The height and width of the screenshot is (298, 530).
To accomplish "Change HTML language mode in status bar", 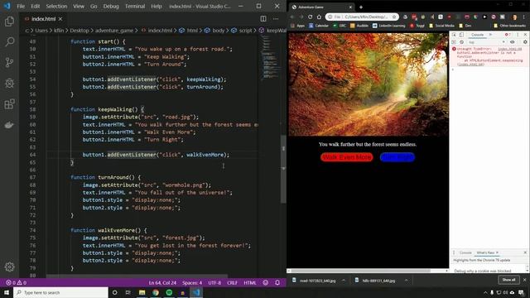I will pyautogui.click(x=250, y=282).
